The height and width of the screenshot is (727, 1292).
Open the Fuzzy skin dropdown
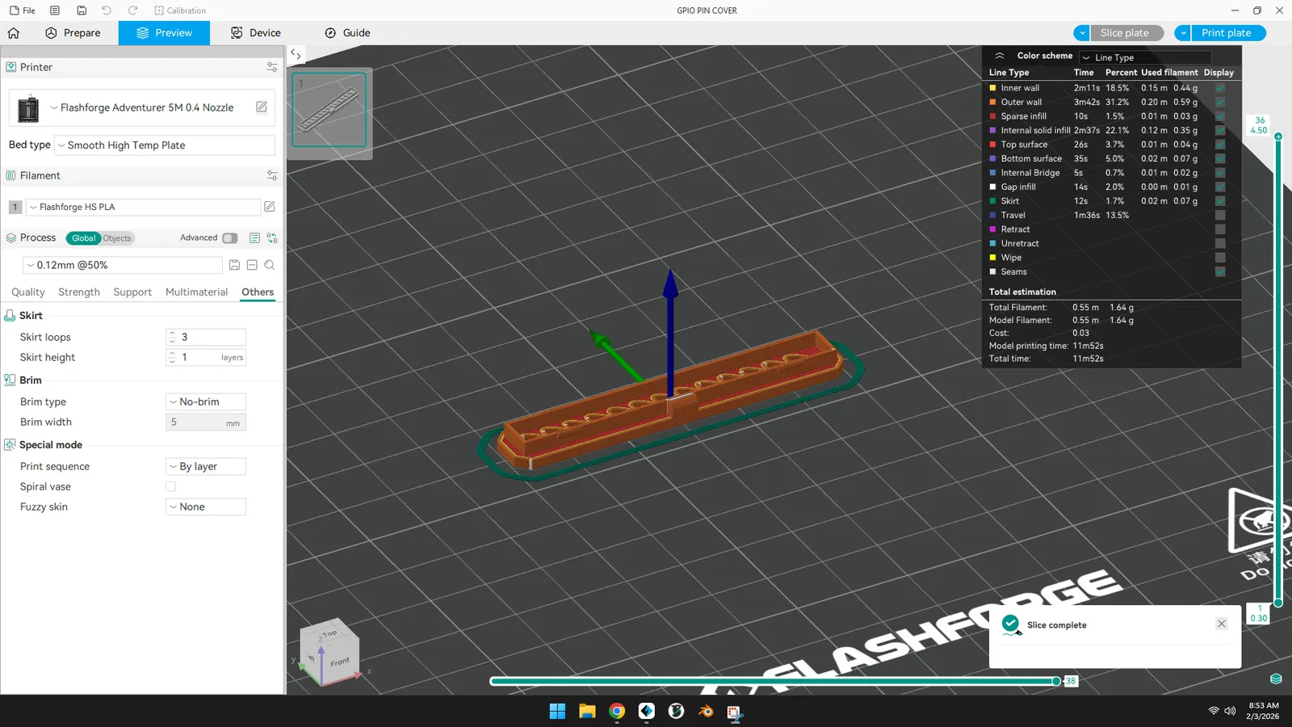click(206, 507)
